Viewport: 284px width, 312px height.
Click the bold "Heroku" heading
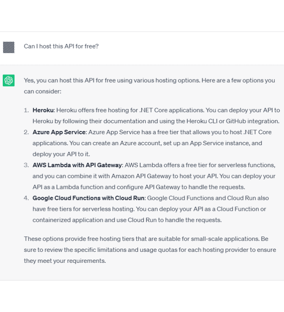click(x=43, y=110)
